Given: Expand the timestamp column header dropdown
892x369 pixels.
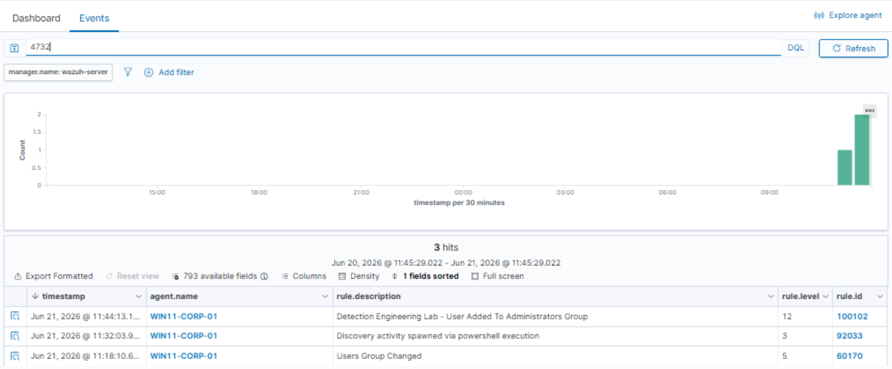Looking at the screenshot, I should coord(138,296).
